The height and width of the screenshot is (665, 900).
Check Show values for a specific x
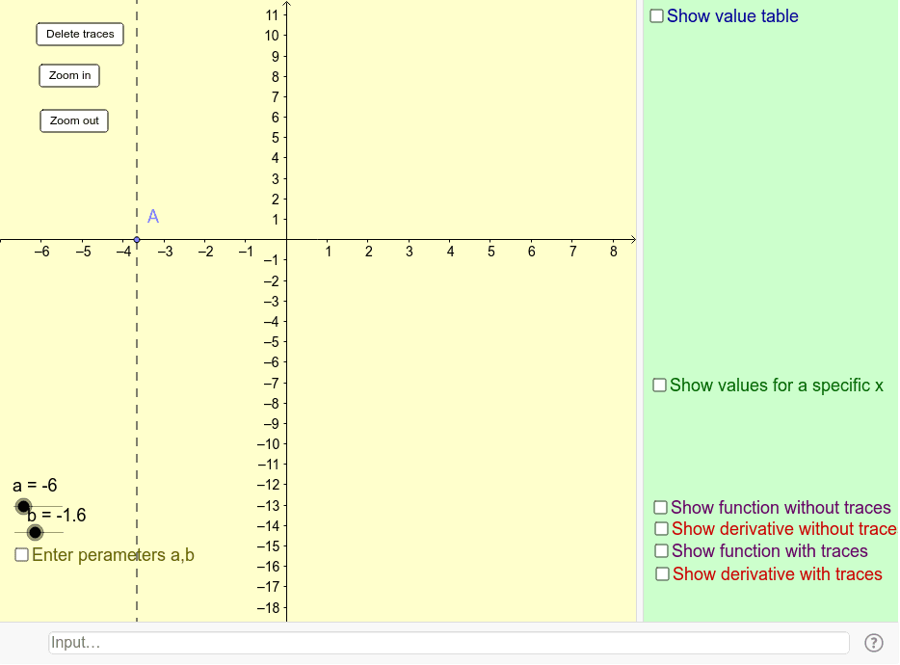[x=659, y=385]
